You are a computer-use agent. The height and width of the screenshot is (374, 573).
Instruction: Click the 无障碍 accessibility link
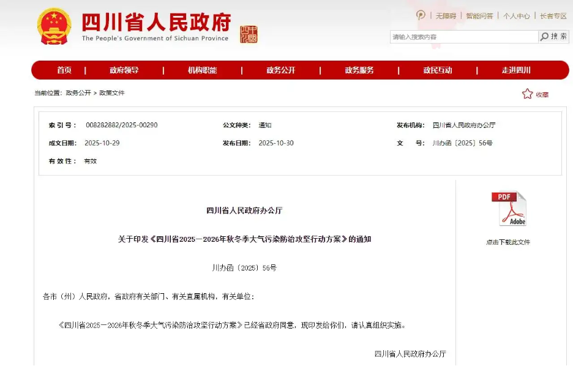coord(446,16)
